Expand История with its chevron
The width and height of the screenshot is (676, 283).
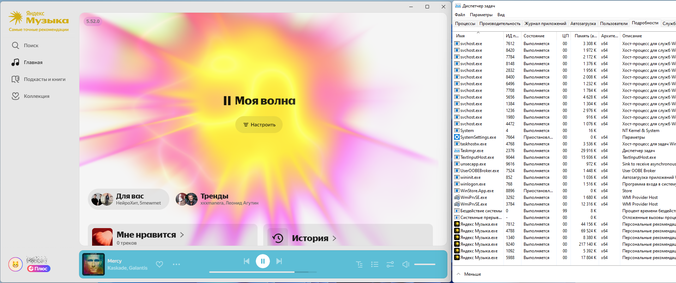click(x=334, y=238)
